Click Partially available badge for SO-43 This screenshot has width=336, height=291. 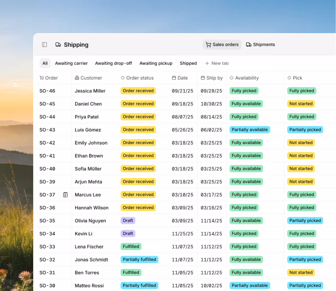tap(250, 130)
